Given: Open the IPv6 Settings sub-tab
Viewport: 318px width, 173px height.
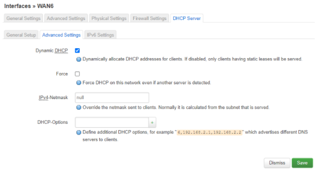Looking at the screenshot, I should pyautogui.click(x=100, y=35).
